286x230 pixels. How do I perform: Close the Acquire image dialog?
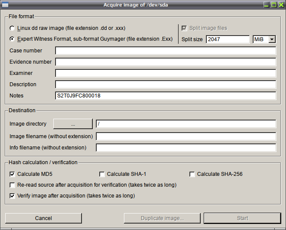coord(281,5)
